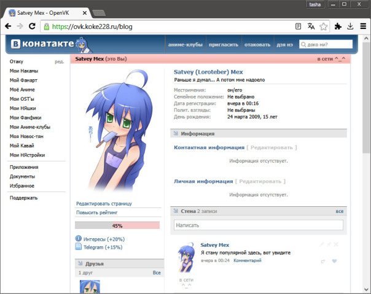Screen dimensions: 371x294
Task: Collapse the Стена section arrow
Action: click(x=176, y=211)
